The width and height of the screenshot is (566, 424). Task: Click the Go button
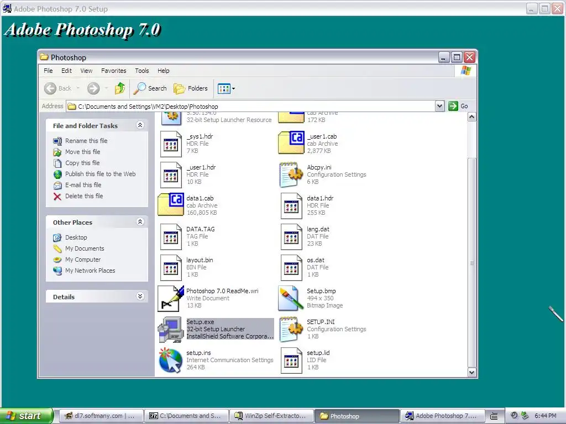[458, 106]
